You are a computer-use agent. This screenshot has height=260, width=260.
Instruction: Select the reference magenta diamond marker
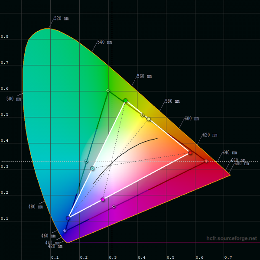(114, 206)
